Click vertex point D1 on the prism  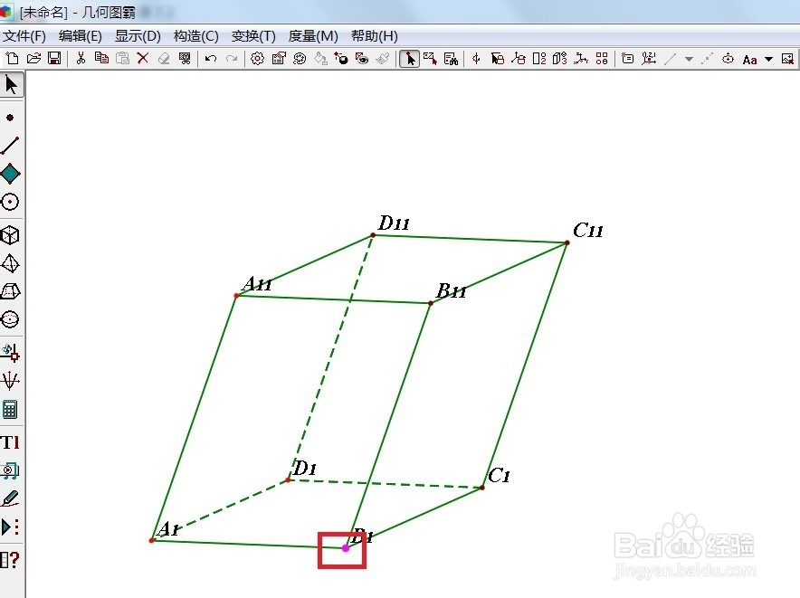point(289,479)
